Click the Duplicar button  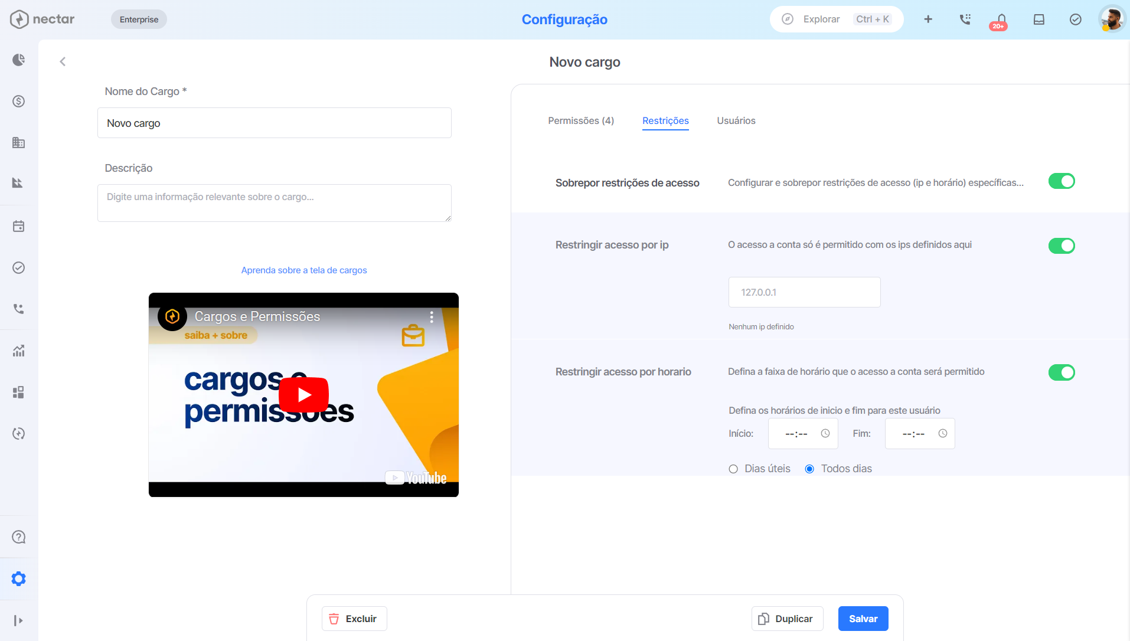pyautogui.click(x=787, y=619)
